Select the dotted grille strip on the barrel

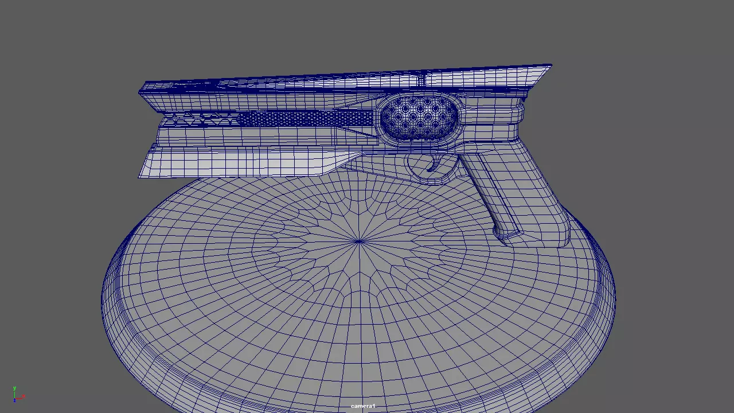click(x=306, y=119)
